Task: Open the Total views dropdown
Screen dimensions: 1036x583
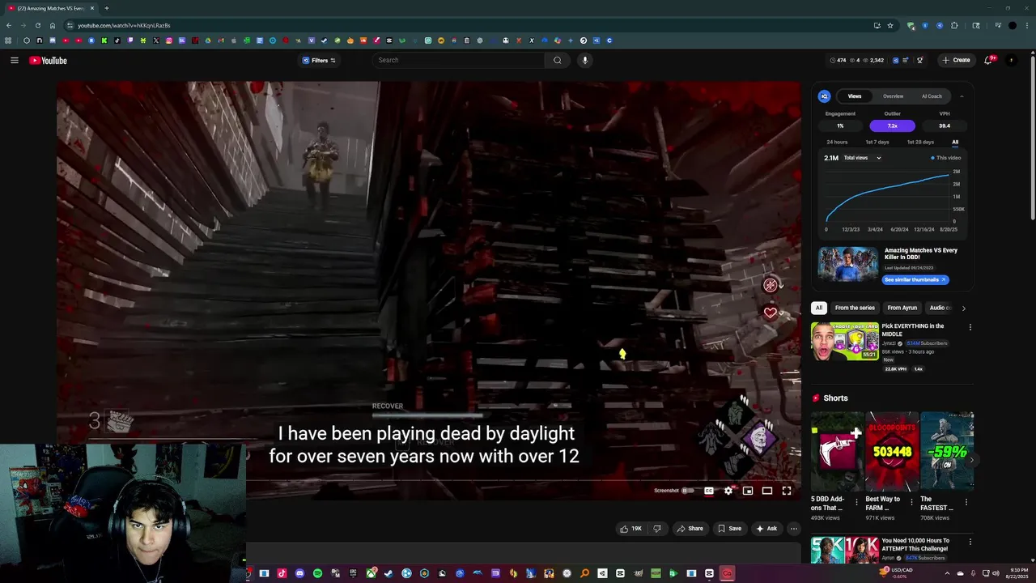Action: 862,158
